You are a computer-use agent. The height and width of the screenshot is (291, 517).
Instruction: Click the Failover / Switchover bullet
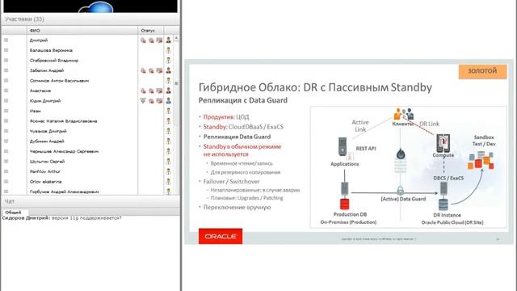click(x=232, y=181)
